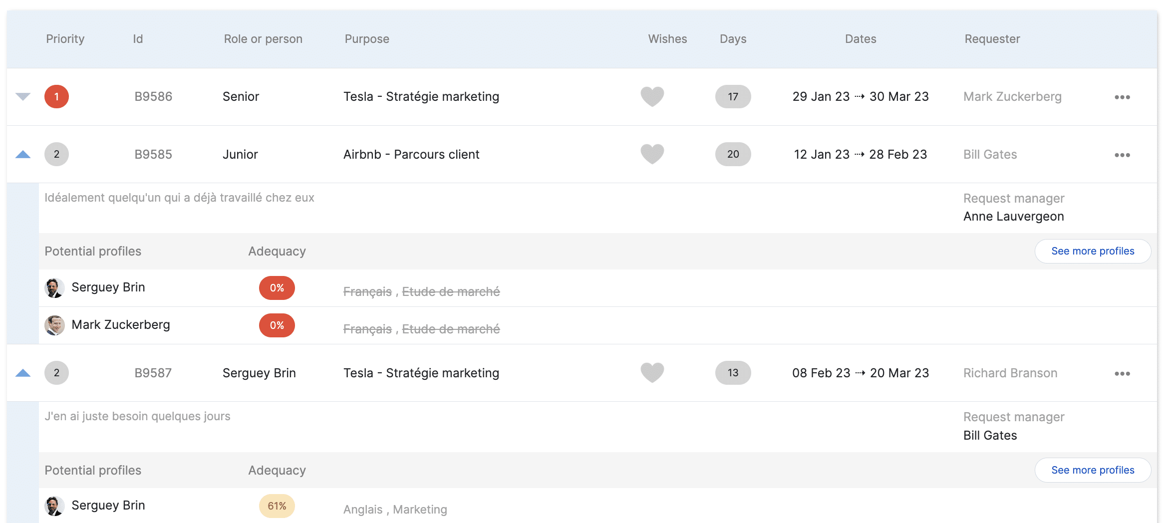This screenshot has height=523, width=1170.
Task: Select Mark Zuckerberg's 0% adequacy badge
Action: [x=277, y=325]
